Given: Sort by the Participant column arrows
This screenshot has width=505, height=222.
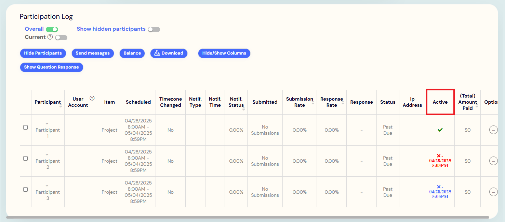Looking at the screenshot, I should pos(61,105).
